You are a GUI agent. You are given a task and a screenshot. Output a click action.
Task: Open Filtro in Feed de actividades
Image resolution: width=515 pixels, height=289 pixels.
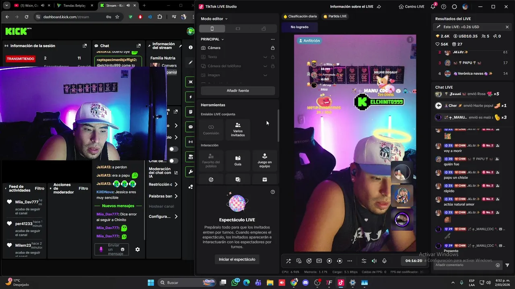pos(39,188)
